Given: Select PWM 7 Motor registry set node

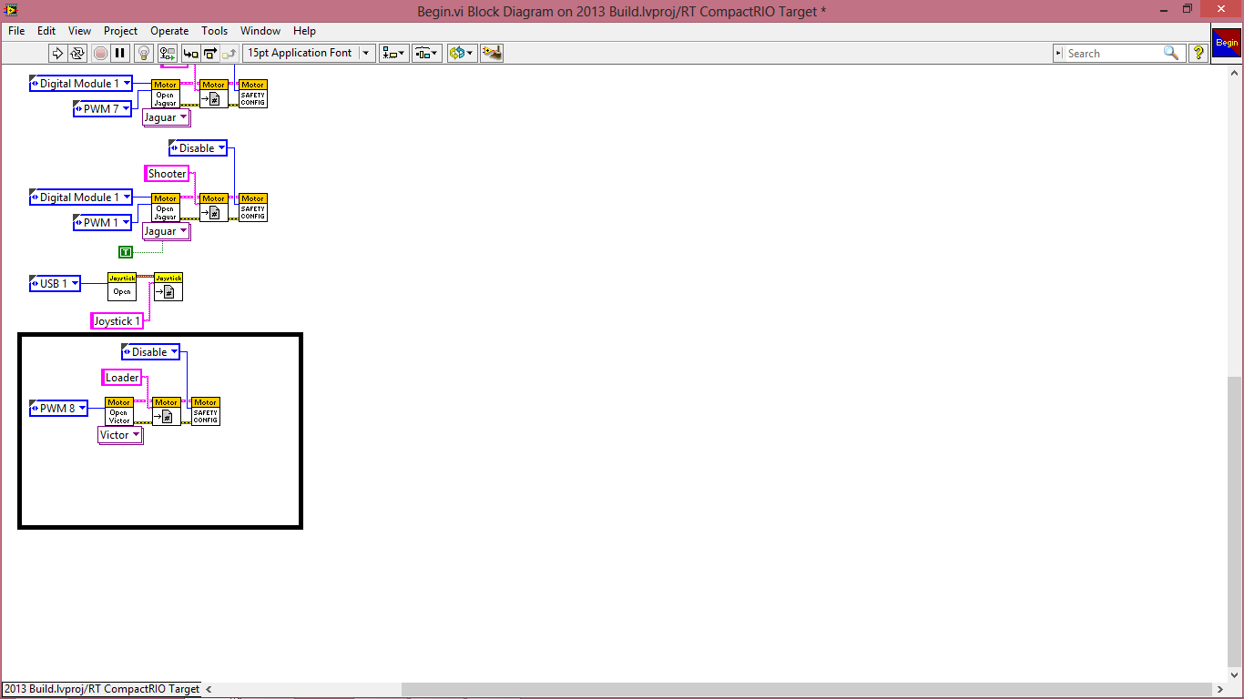Looking at the screenshot, I should tap(214, 94).
